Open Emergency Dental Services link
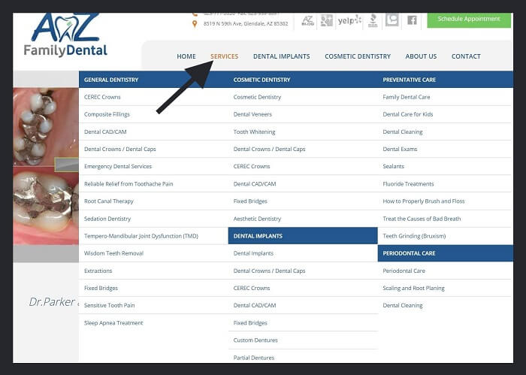Image resolution: width=526 pixels, height=375 pixels. coord(118,166)
